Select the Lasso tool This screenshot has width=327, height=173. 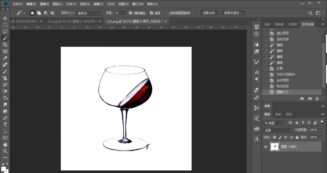[5, 31]
